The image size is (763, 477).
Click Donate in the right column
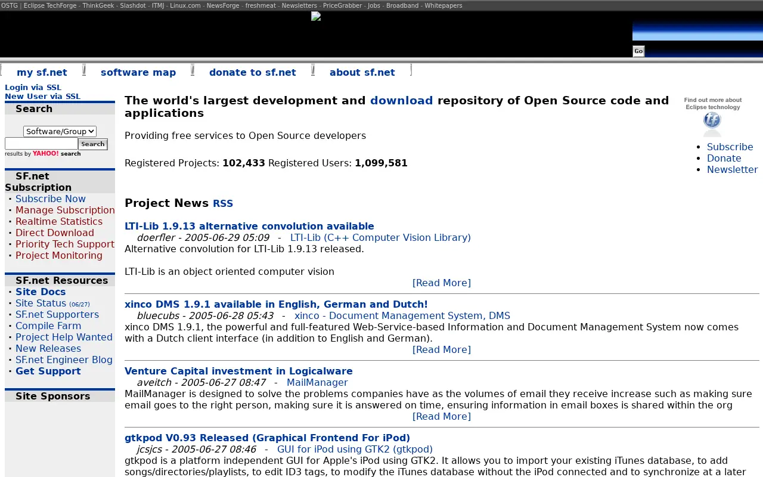pos(724,158)
